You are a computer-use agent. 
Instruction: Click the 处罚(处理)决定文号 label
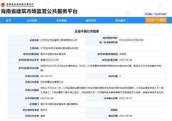(29, 60)
